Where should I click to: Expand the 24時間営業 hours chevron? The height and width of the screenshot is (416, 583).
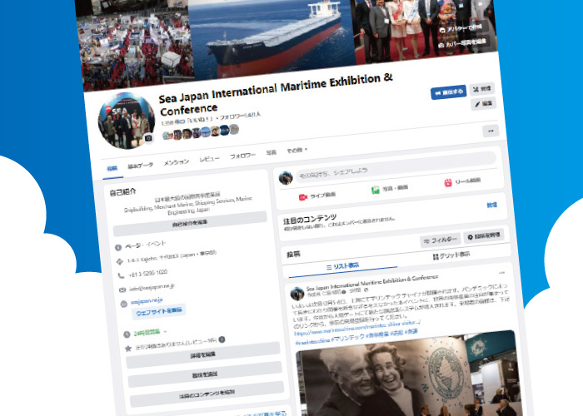[165, 331]
